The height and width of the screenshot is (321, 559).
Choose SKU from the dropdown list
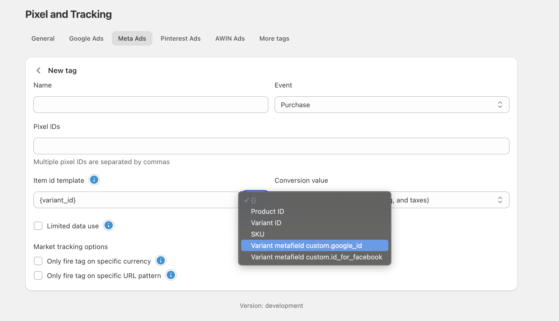coord(257,234)
